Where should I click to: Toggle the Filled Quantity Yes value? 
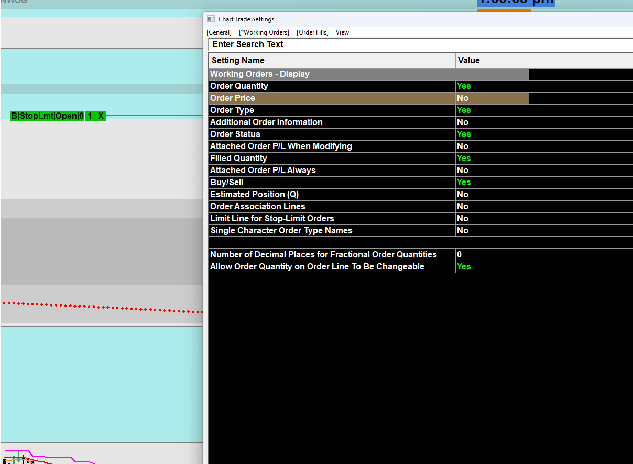tap(492, 159)
